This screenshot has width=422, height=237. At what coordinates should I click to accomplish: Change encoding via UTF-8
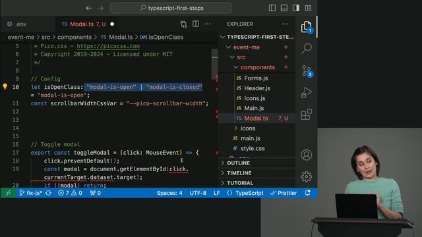(x=198, y=193)
